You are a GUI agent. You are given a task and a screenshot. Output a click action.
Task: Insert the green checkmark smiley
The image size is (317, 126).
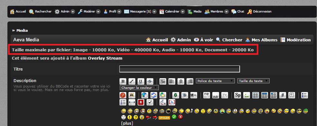click(x=174, y=117)
